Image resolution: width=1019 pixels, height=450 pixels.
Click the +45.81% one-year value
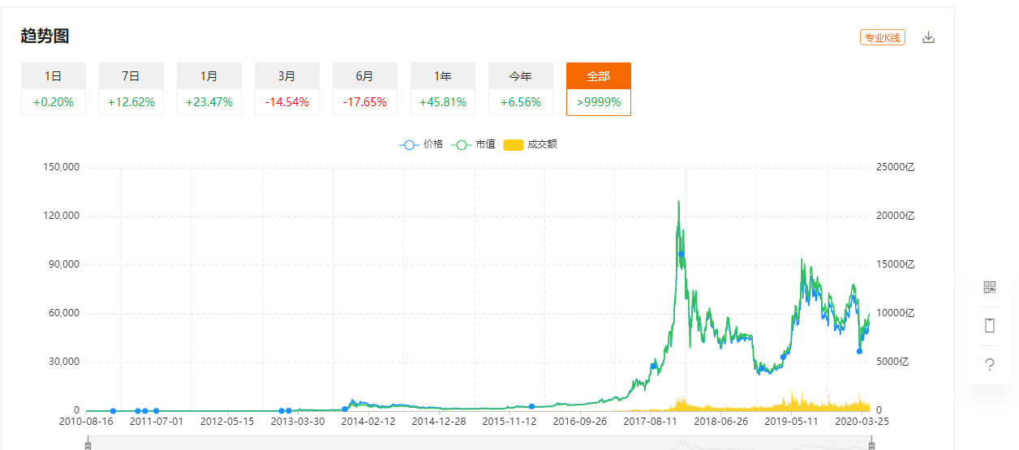[443, 102]
